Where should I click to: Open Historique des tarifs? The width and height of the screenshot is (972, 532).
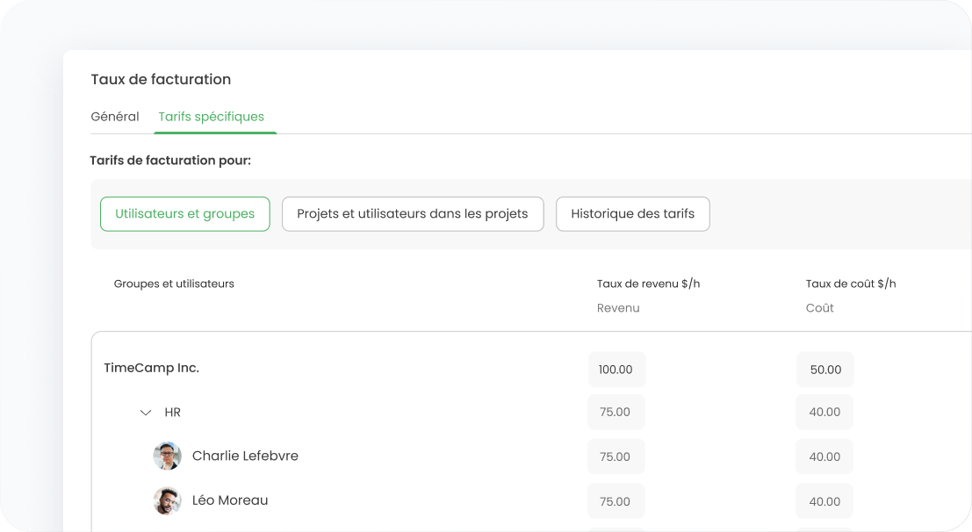[x=633, y=214]
